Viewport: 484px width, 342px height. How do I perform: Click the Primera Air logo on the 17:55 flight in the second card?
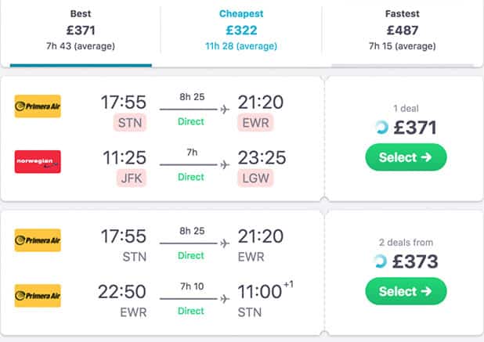[x=38, y=239]
